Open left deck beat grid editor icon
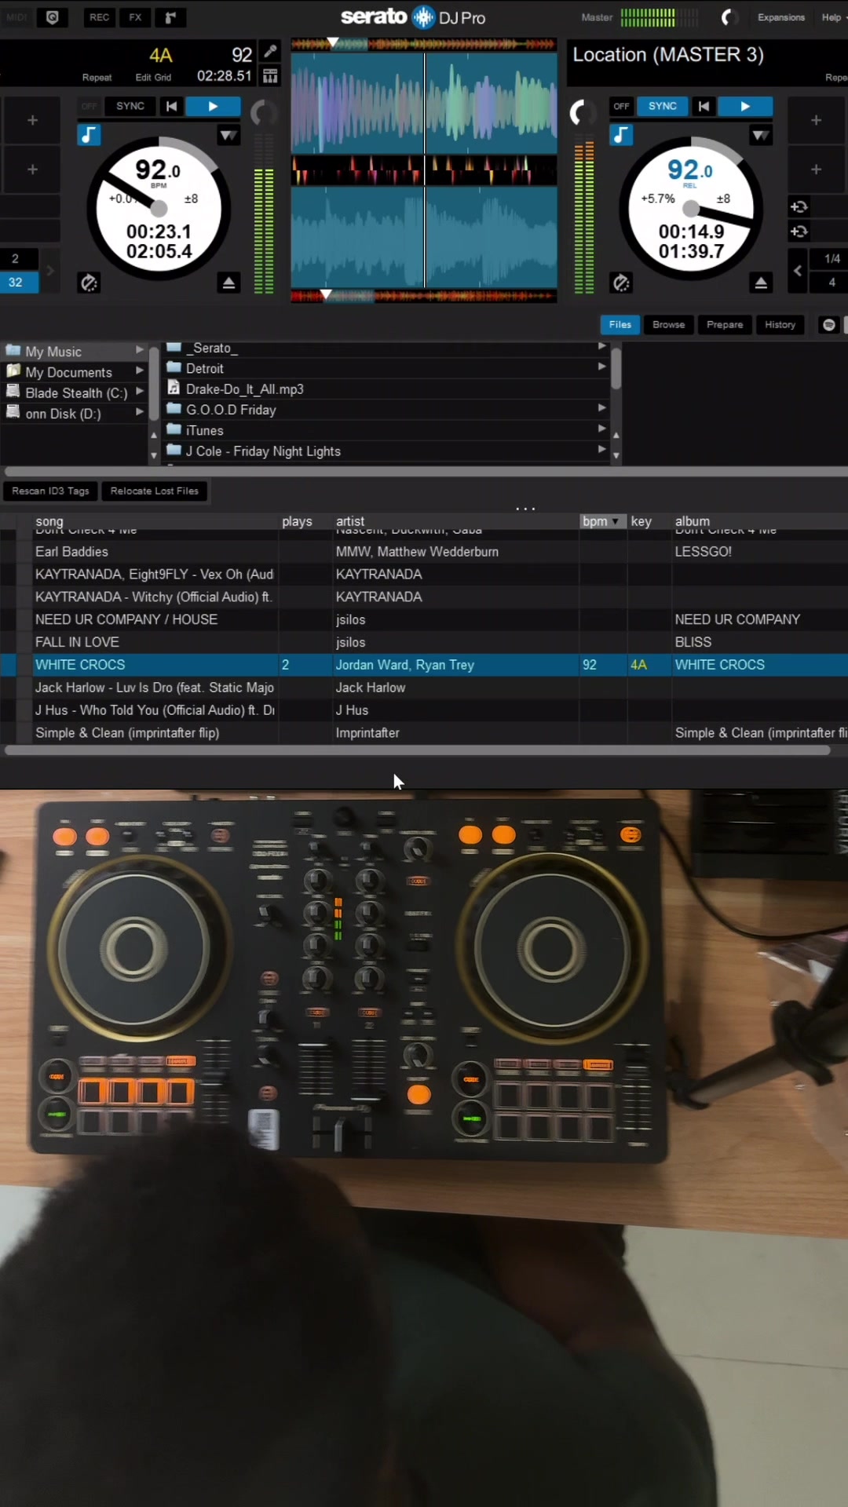848x1507 pixels. [270, 76]
